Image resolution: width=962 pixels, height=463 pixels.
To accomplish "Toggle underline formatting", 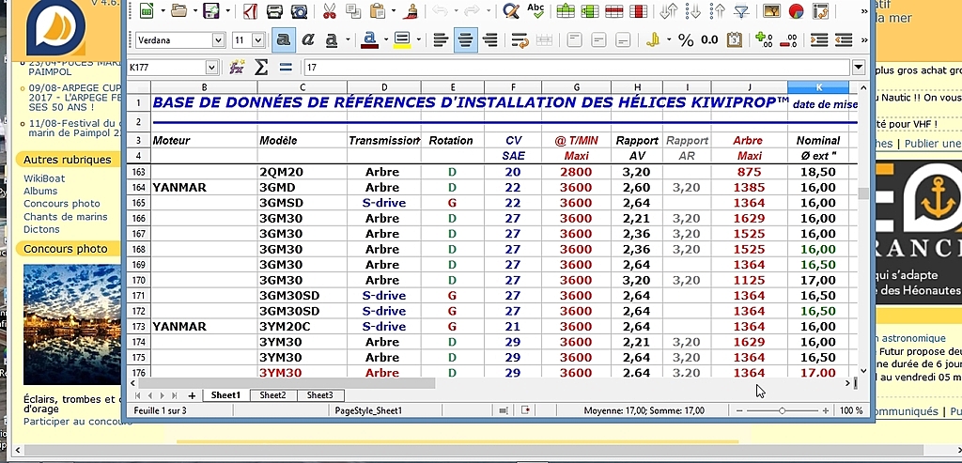I will click(332, 40).
